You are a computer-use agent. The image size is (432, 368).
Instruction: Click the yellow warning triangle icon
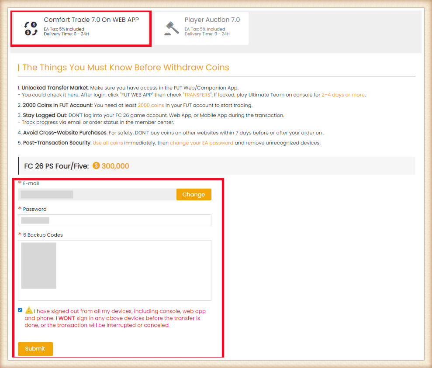click(29, 311)
